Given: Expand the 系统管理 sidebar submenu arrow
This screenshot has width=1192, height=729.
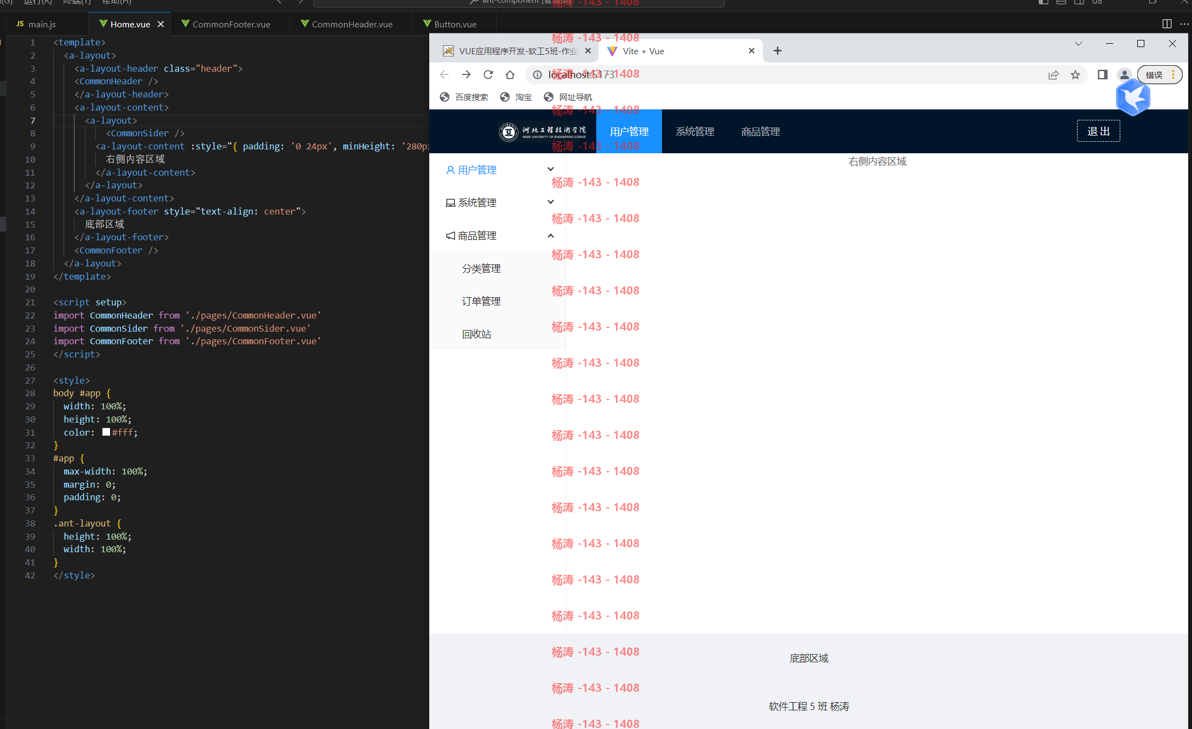Looking at the screenshot, I should (x=551, y=202).
